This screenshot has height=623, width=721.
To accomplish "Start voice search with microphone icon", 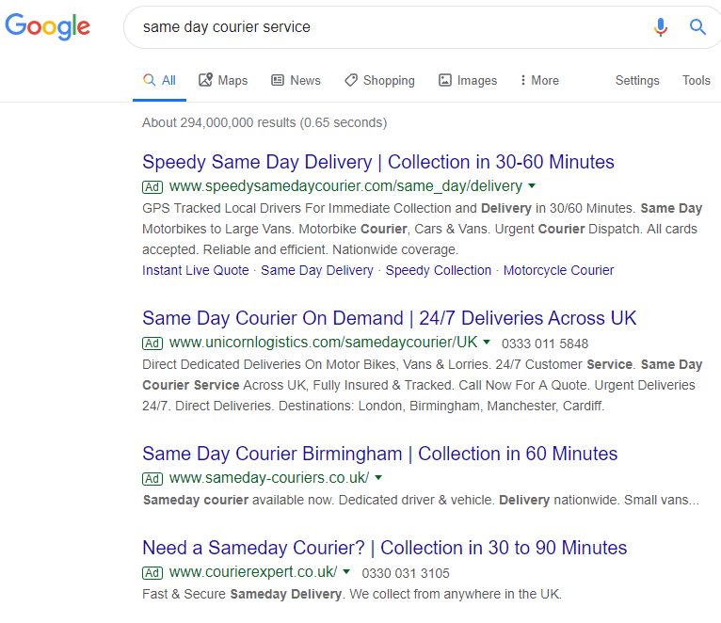I will click(x=661, y=27).
